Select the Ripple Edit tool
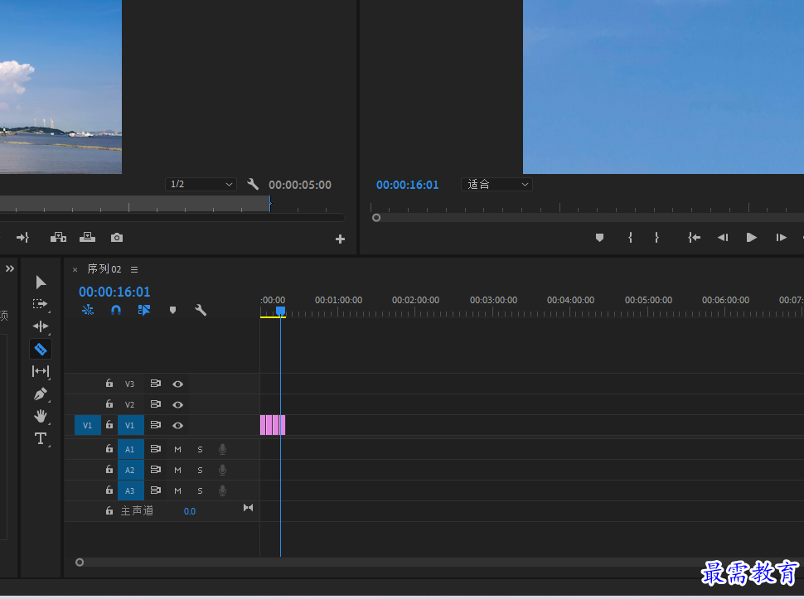The width and height of the screenshot is (804, 599). point(41,326)
